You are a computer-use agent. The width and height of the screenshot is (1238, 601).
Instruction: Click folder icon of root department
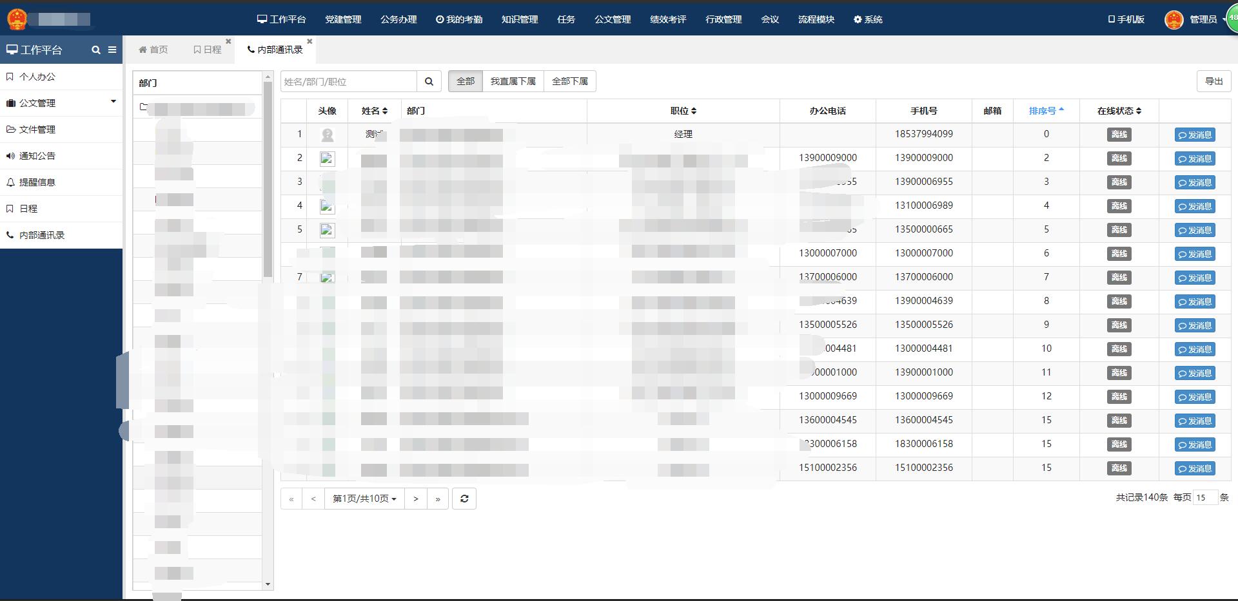click(x=144, y=107)
